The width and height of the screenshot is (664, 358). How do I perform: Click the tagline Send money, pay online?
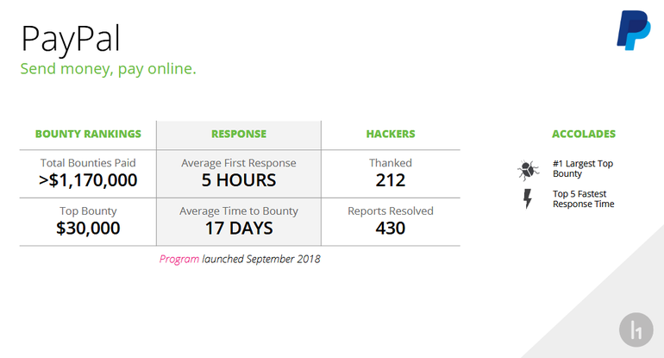109,68
